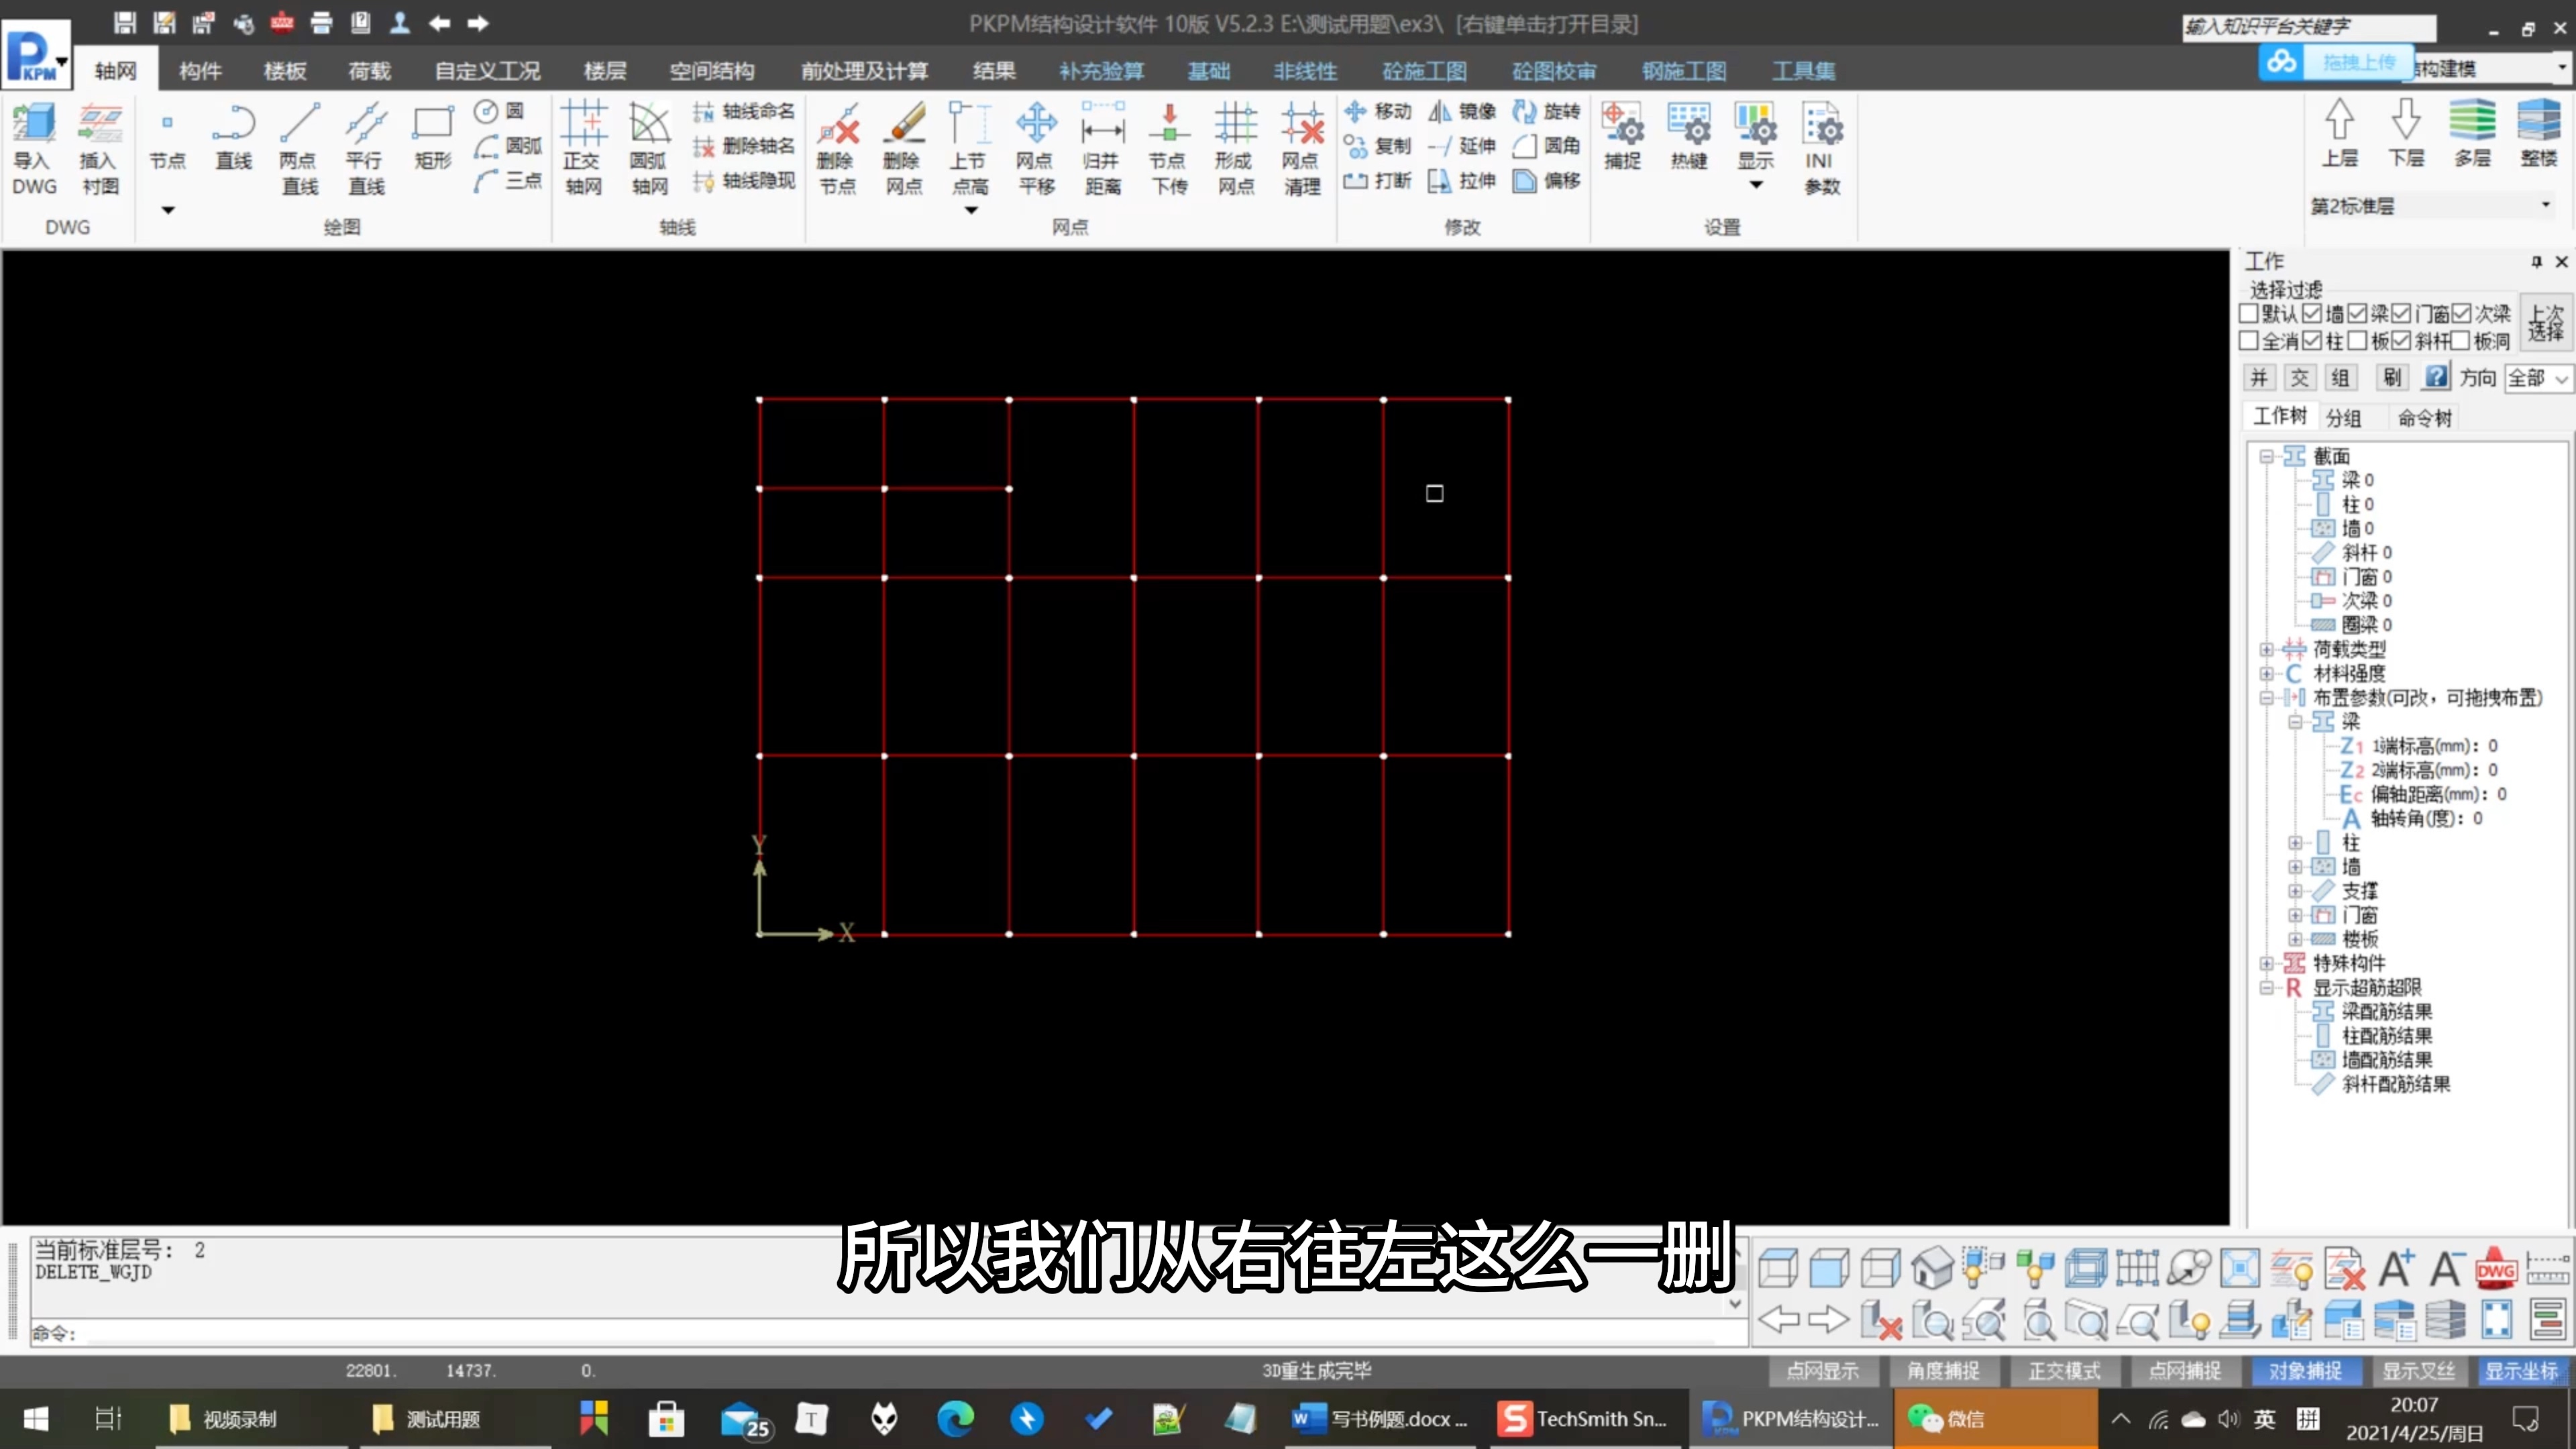
Task: Click the 轴线命名 tool
Action: 744,111
